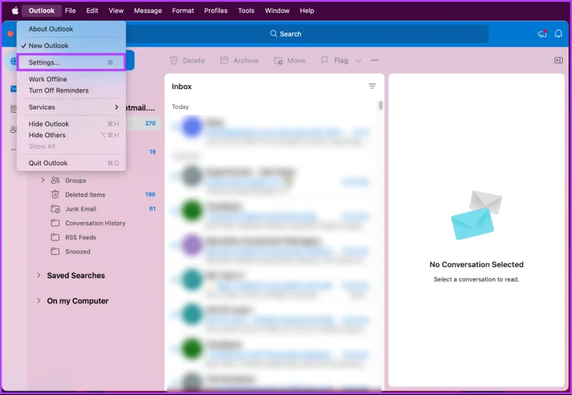Image resolution: width=572 pixels, height=395 pixels.
Task: Select About Outlook
Action: coord(71,29)
